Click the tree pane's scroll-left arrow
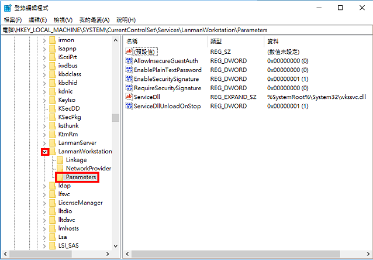This screenshot has height=260, width=373. coord(5,254)
